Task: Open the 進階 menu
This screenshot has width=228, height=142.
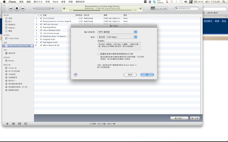Action: pyautogui.click(x=63, y=2)
